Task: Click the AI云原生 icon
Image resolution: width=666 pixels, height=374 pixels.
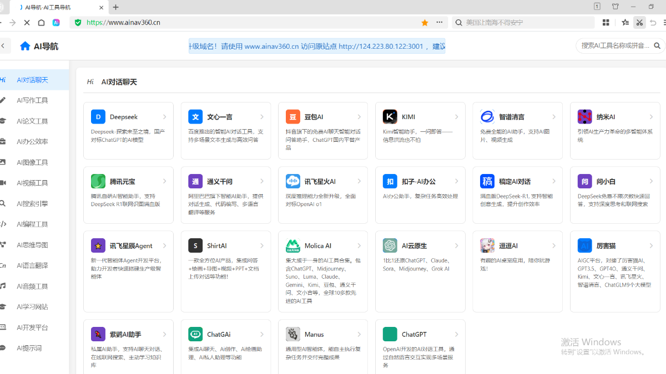Action: coord(390,245)
